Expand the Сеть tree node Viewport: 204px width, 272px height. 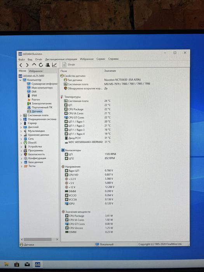point(21,139)
